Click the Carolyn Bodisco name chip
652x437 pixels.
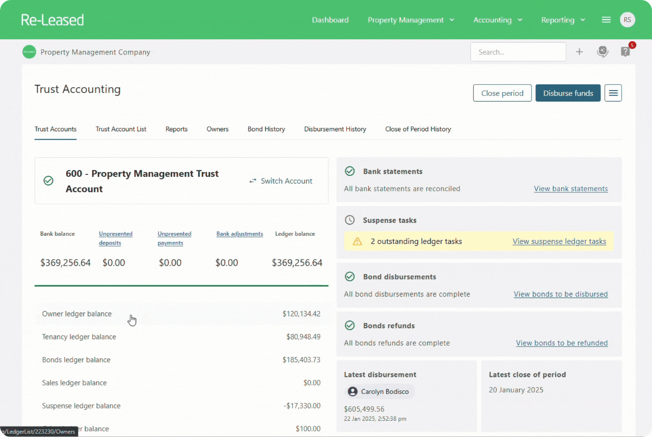(x=380, y=391)
